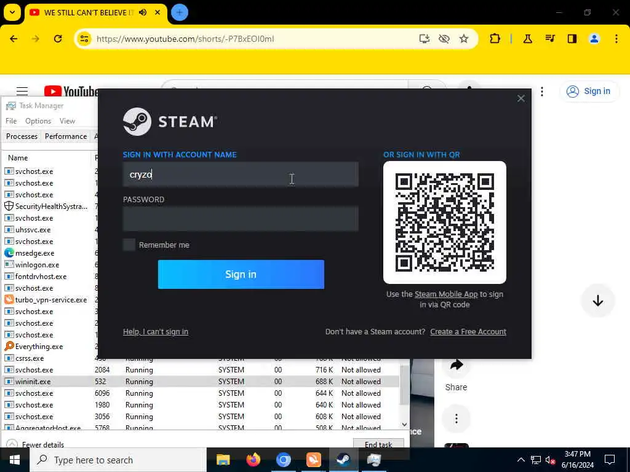Screen dimensions: 630x472
Task: Open the Chrome profile avatar
Action: [594, 39]
